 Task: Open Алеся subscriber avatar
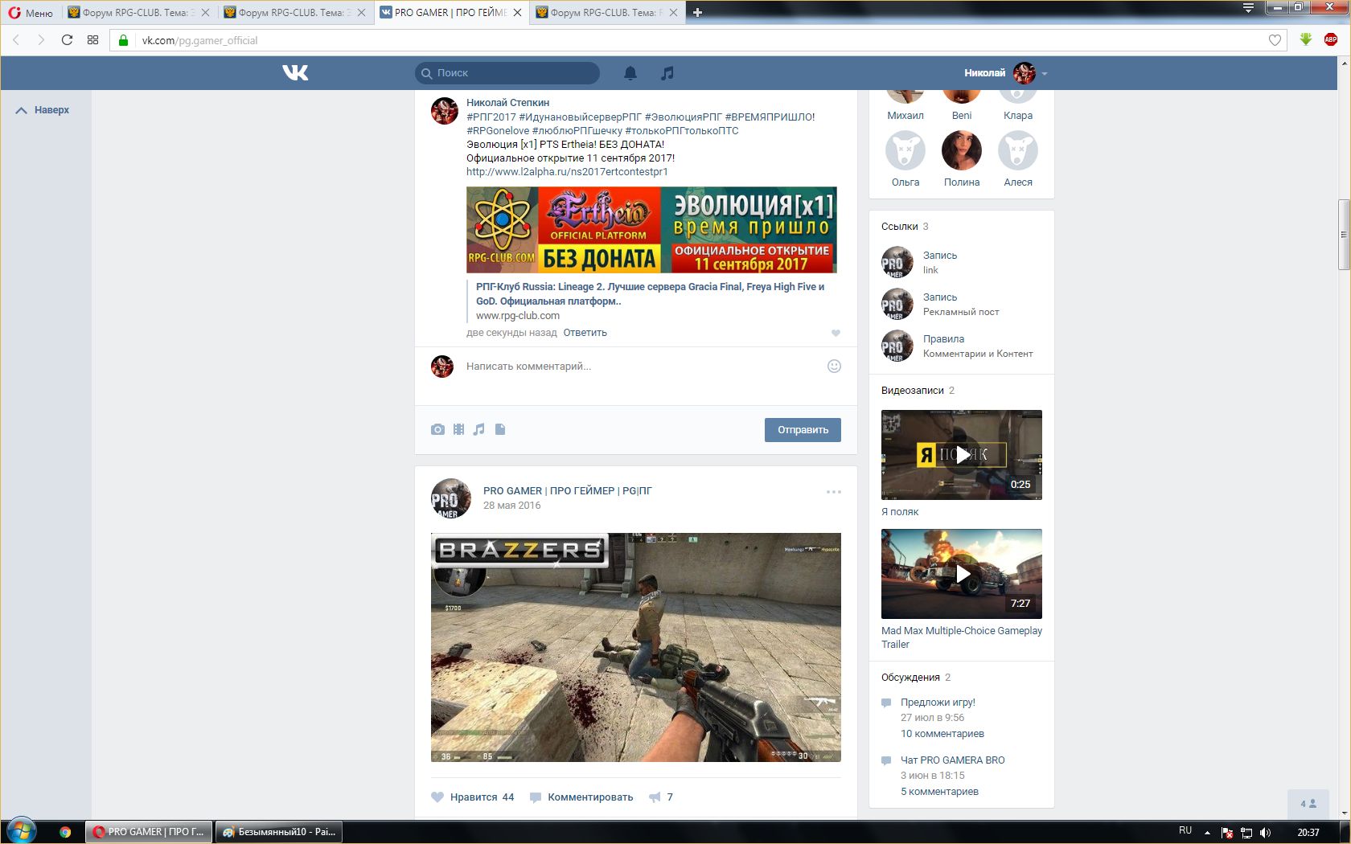(x=1018, y=151)
